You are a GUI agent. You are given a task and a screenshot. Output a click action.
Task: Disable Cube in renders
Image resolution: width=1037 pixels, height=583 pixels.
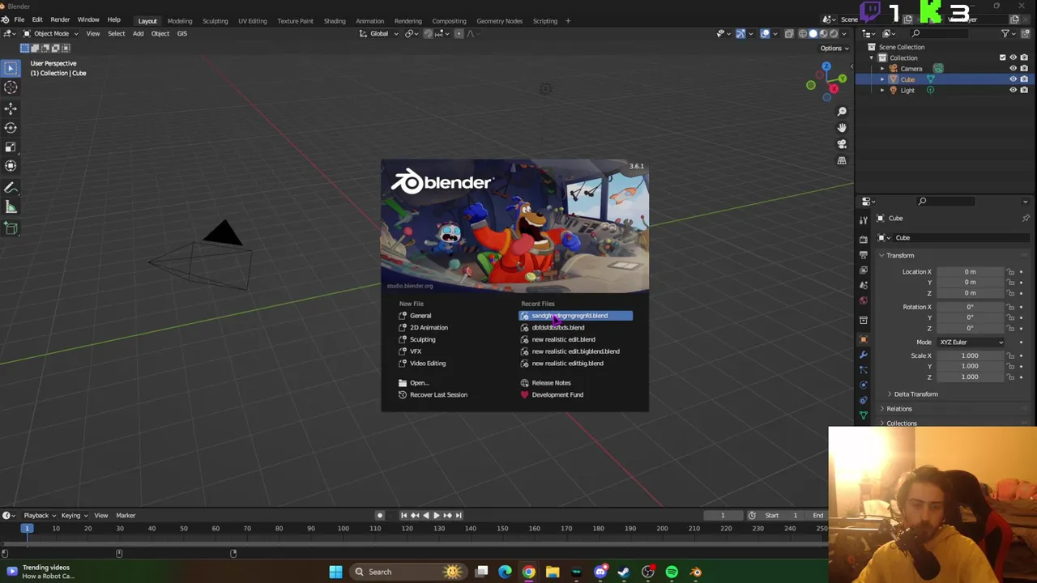tap(1024, 79)
